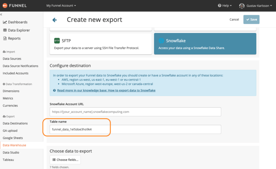Open Dimensions page
Viewport: 276px width, 169px height.
pyautogui.click(x=11, y=91)
